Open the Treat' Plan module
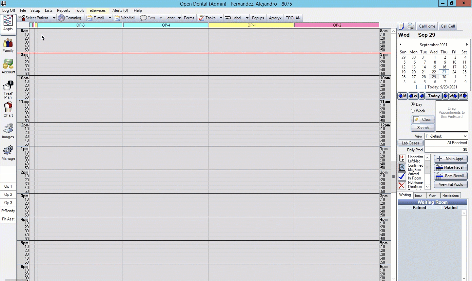Image resolution: width=472 pixels, height=281 pixels. [8, 89]
